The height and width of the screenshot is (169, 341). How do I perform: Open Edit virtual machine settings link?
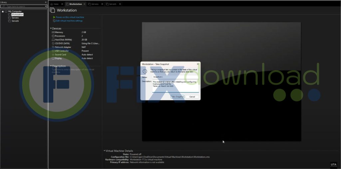[x=69, y=21]
